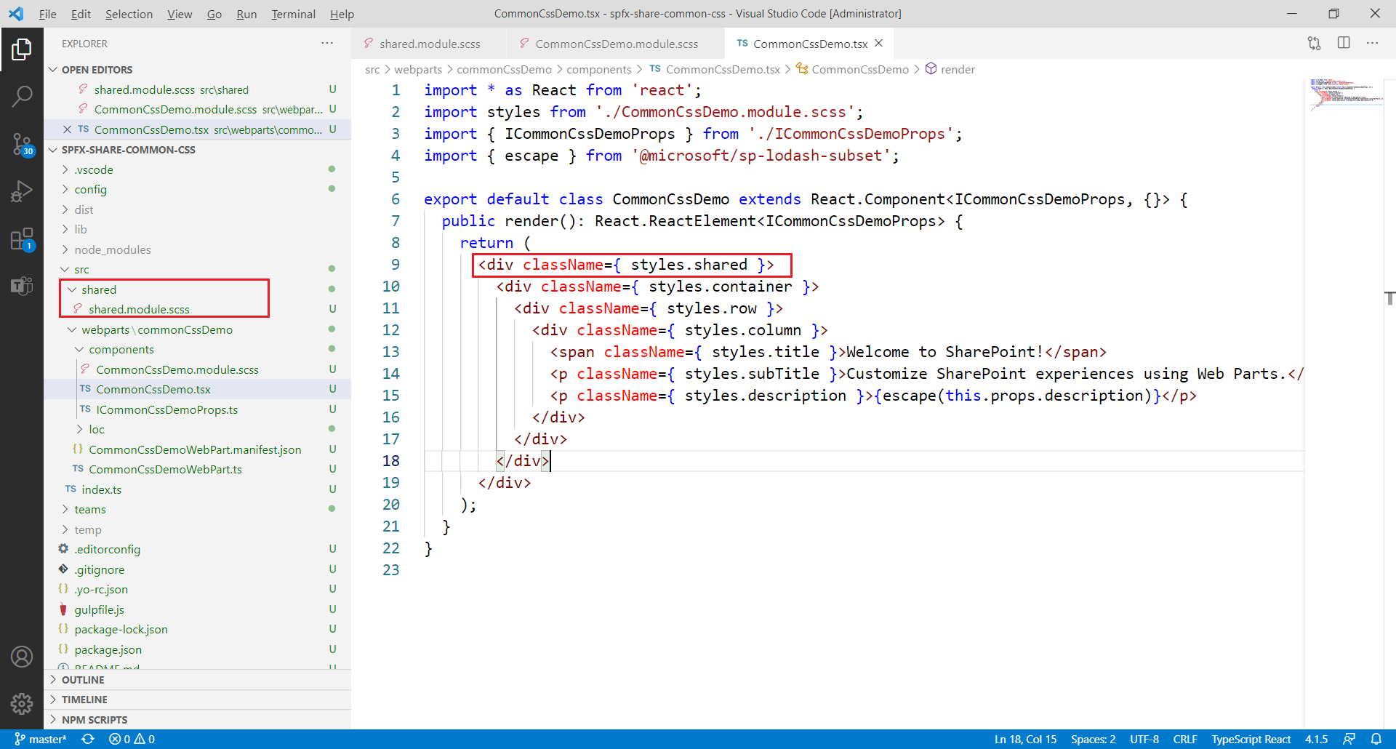1396x749 pixels.
Task: Click the master branch indicator
Action: tap(41, 739)
